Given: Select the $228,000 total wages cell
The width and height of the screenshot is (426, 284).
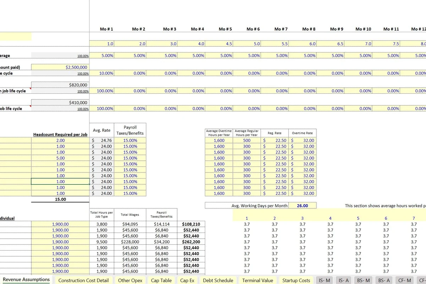Looking at the screenshot, I should pyautogui.click(x=130, y=242).
